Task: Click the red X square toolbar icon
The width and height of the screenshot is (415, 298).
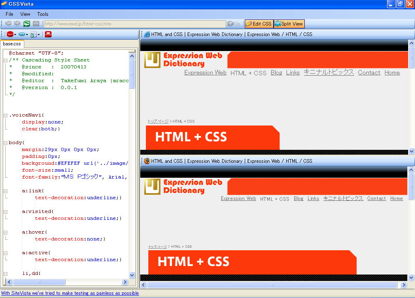Action: (x=48, y=34)
